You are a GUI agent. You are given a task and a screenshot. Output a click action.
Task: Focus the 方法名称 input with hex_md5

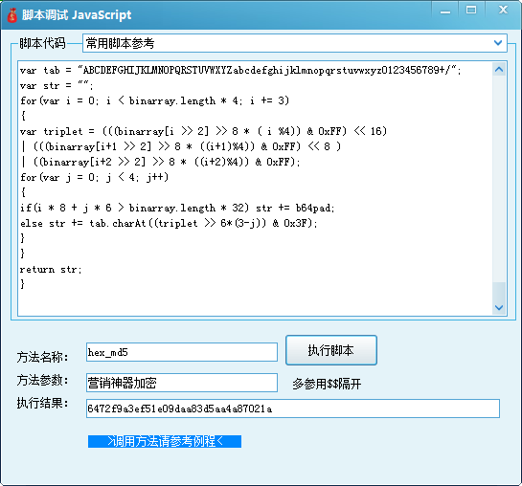tap(182, 352)
